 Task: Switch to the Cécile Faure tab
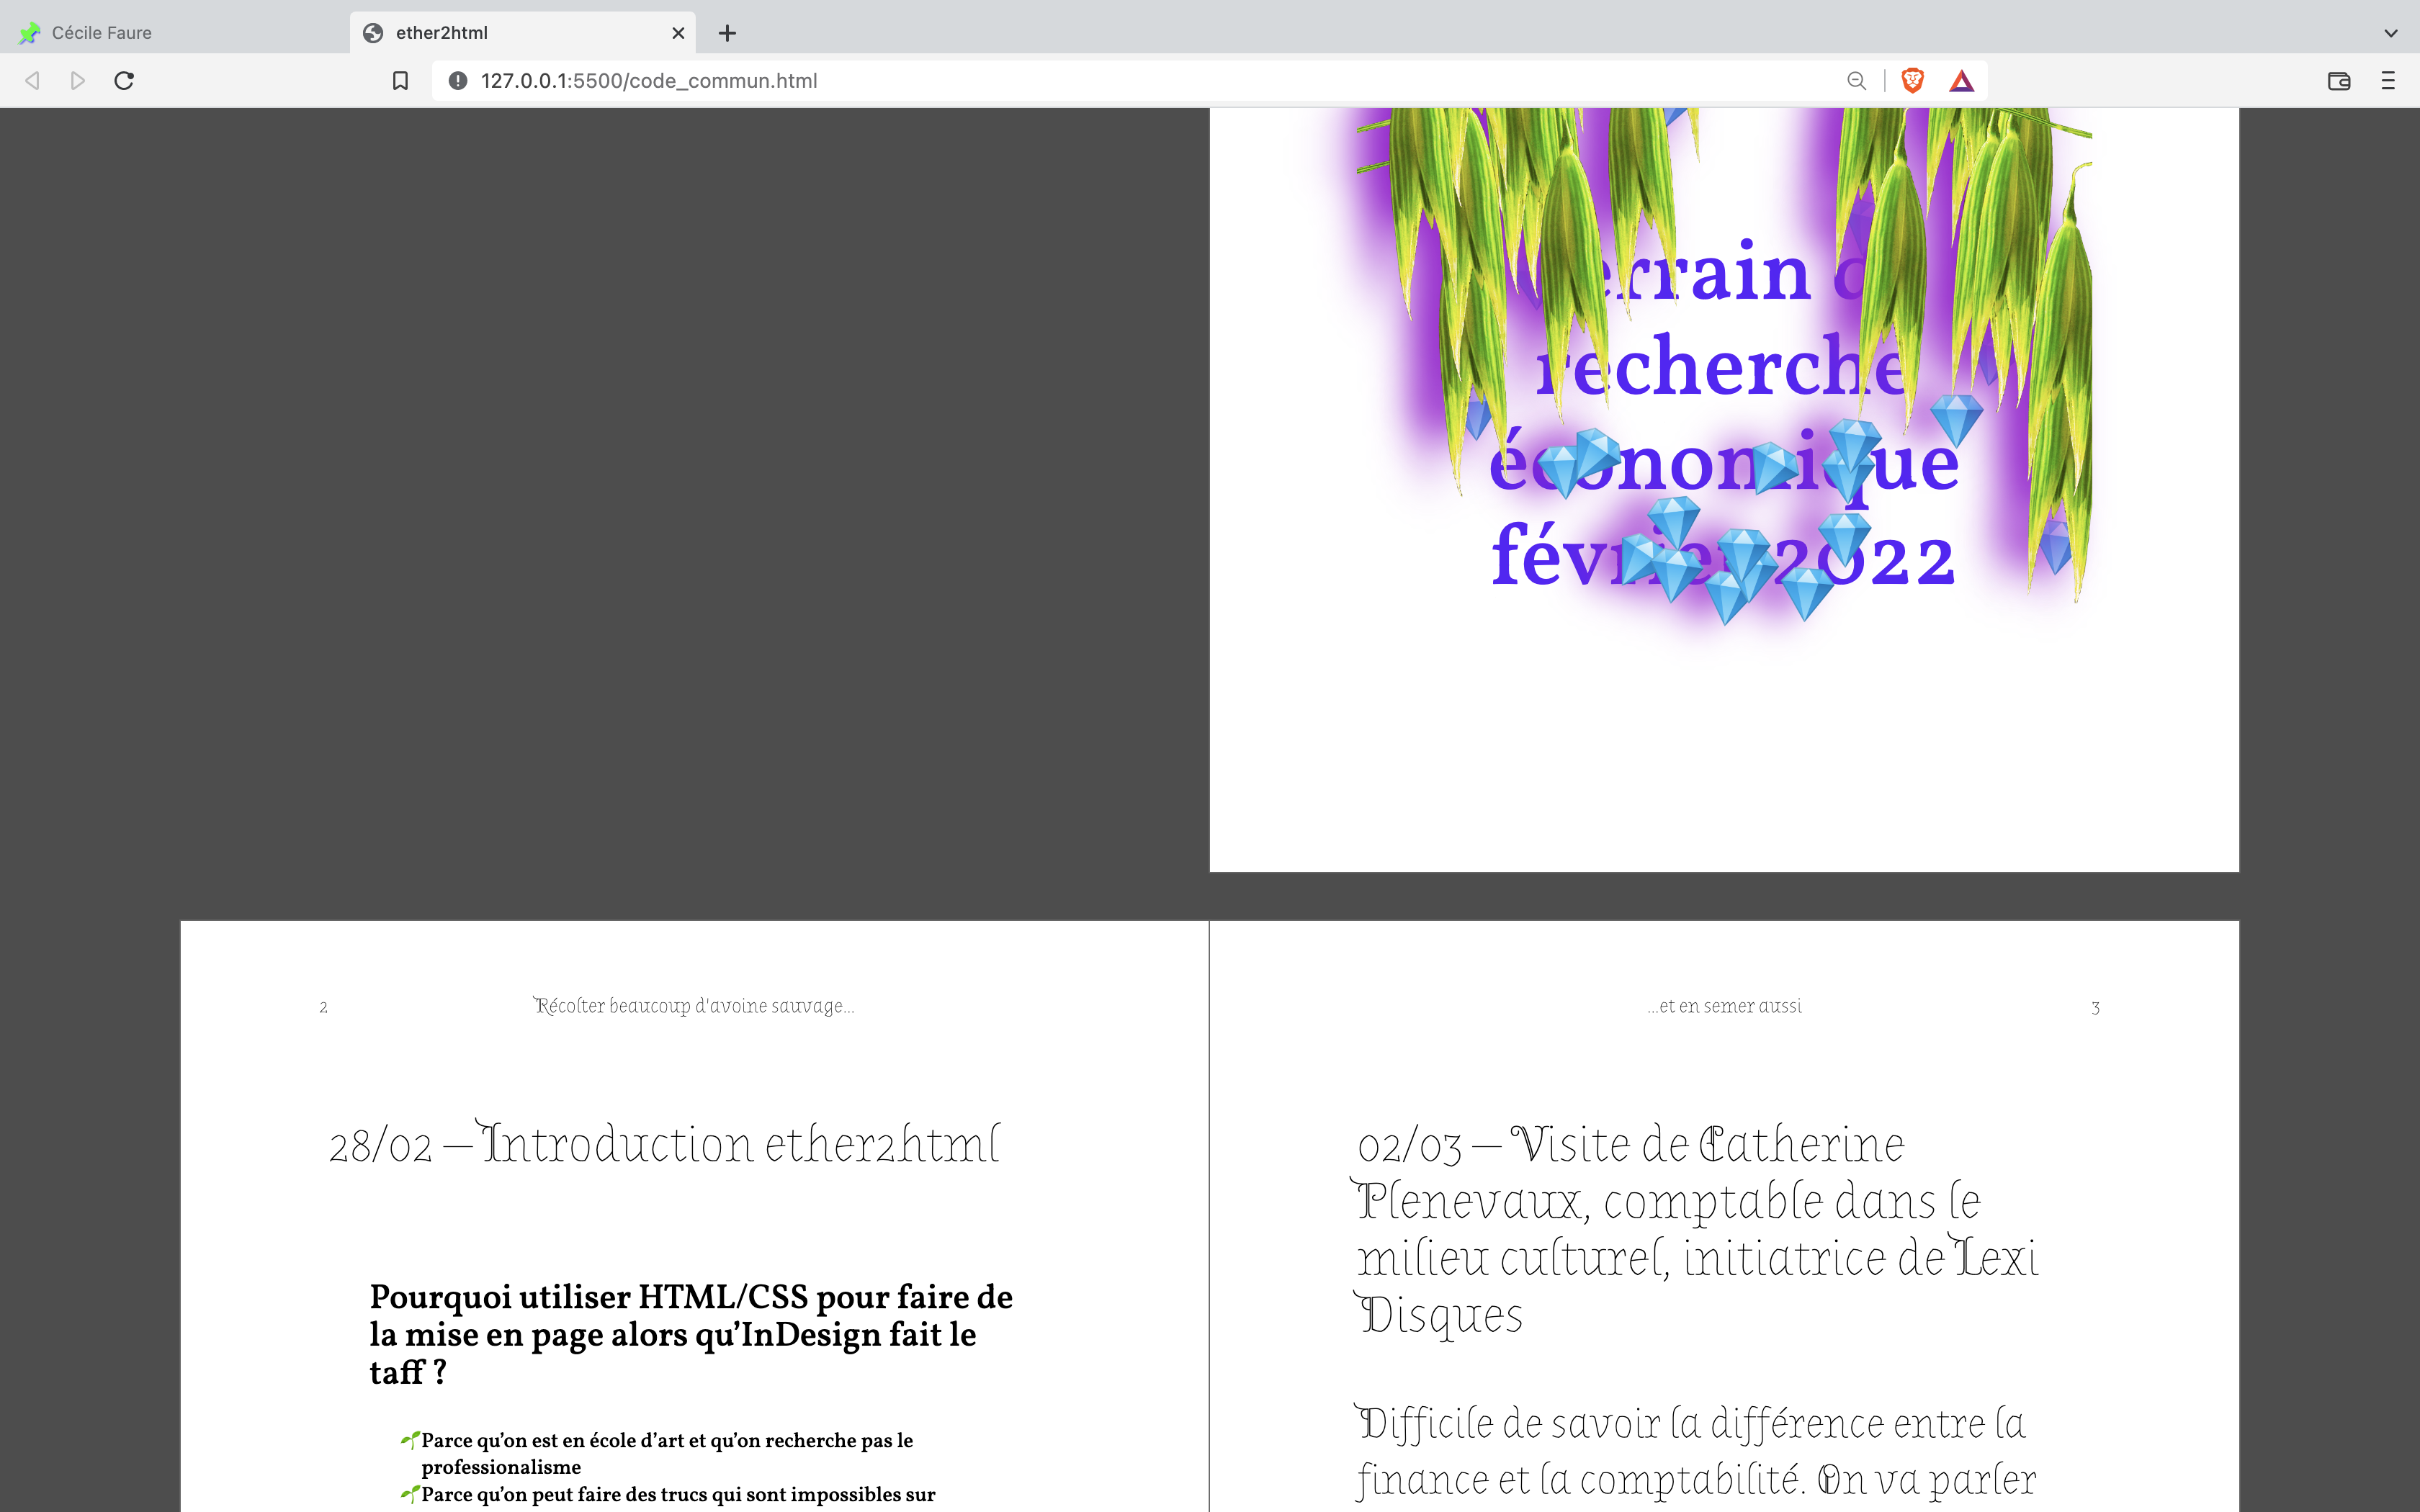[102, 33]
